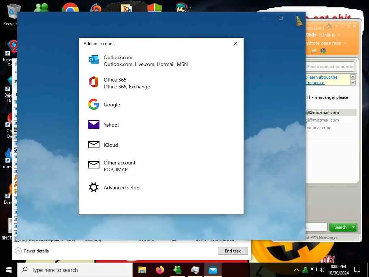Show hidden system tray icons
369x277 pixels.
coord(297,270)
